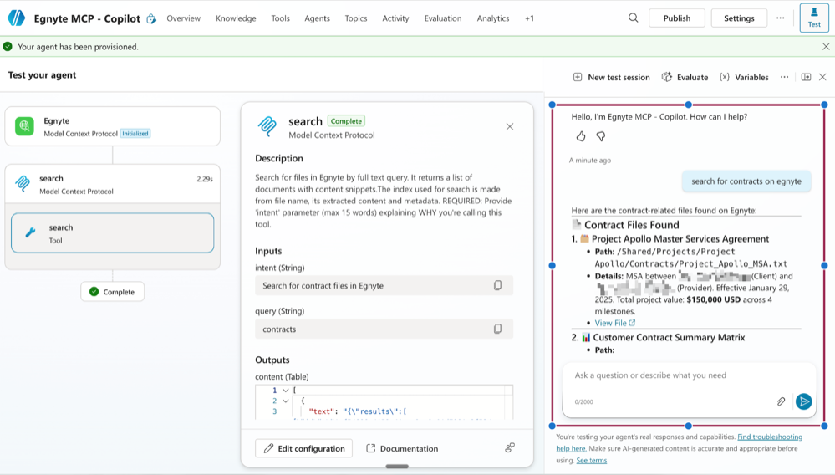Switch to the Analytics tab

[x=492, y=18]
